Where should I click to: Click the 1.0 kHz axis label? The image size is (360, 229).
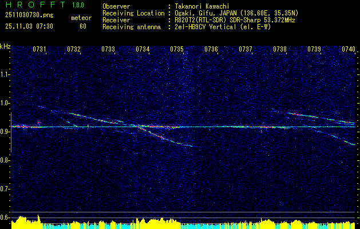click(x=5, y=103)
